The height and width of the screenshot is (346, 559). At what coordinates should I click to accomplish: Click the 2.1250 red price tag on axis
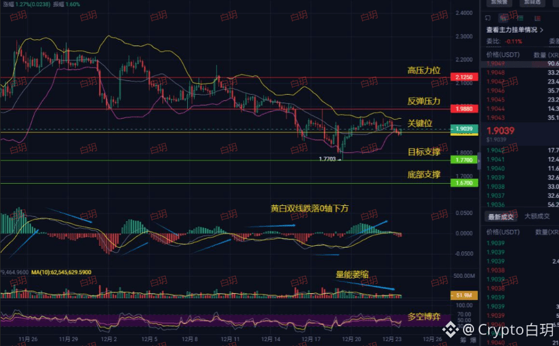464,77
